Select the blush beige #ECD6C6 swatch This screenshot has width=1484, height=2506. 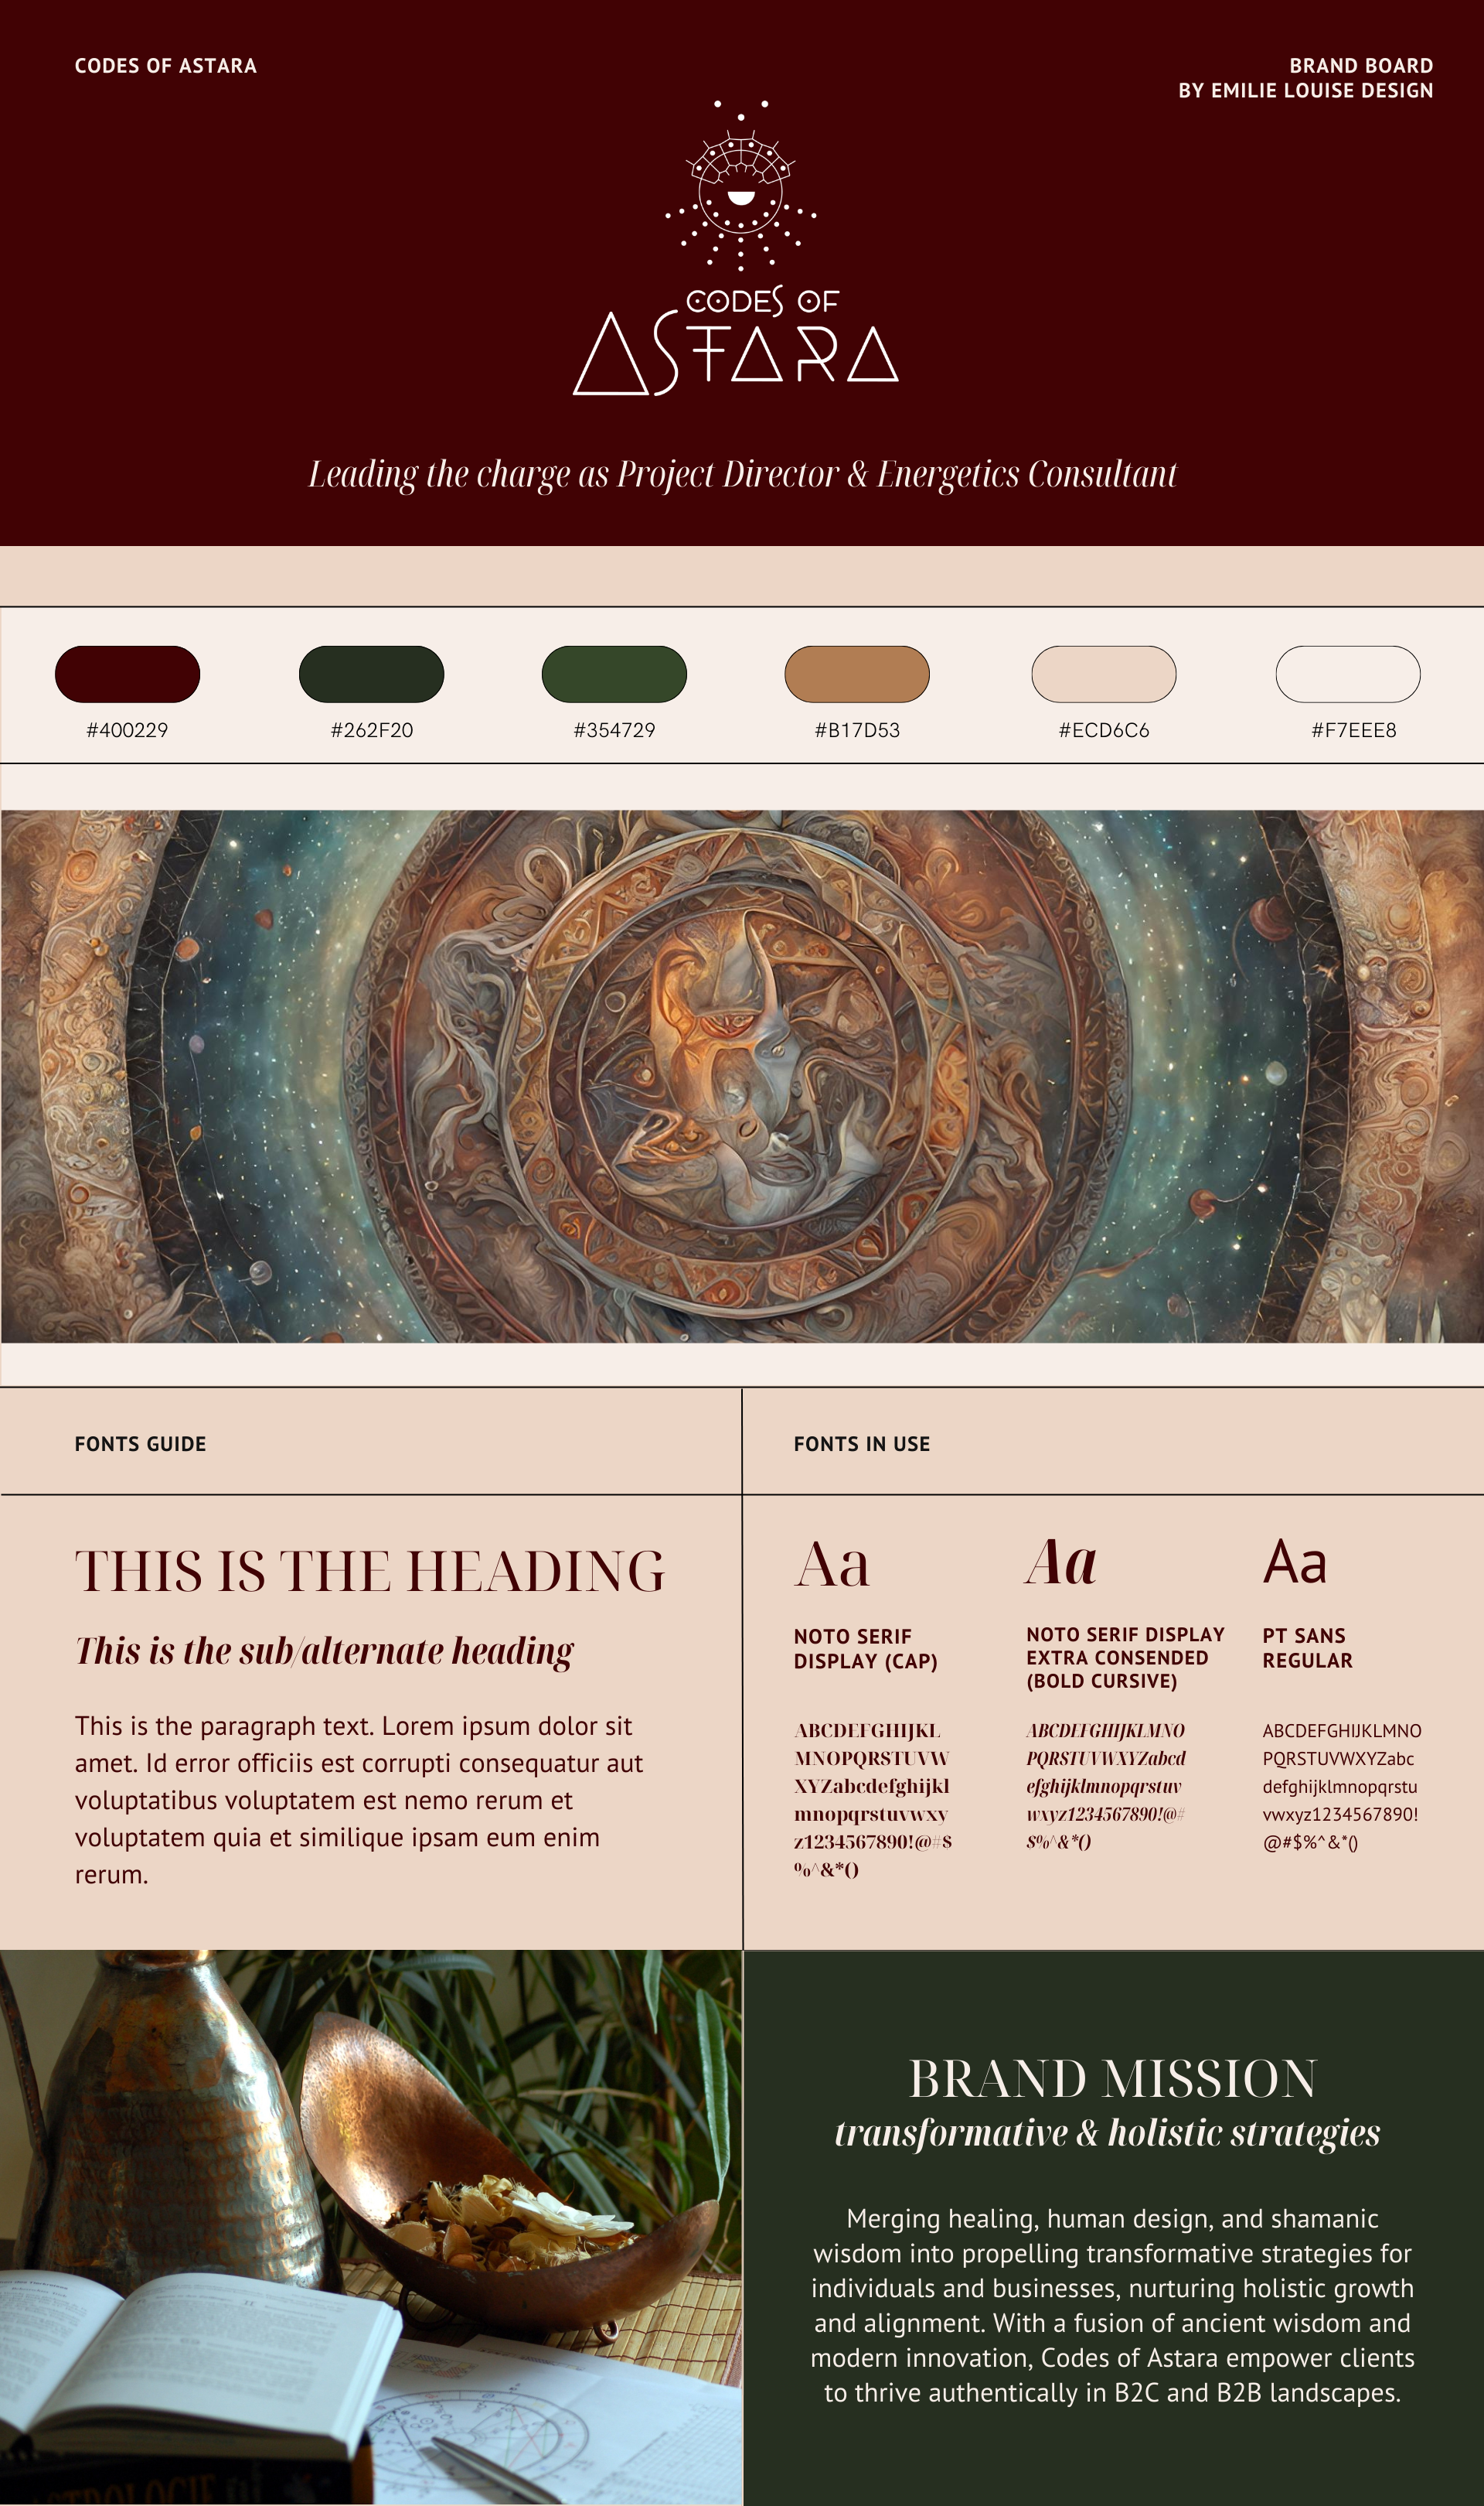point(1103,674)
